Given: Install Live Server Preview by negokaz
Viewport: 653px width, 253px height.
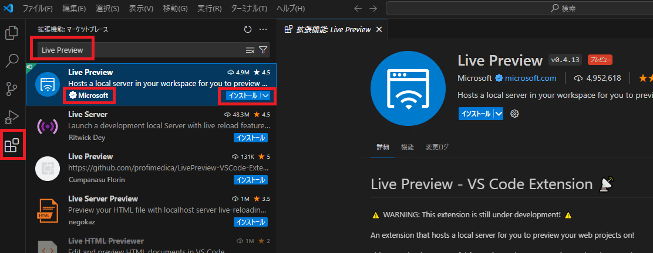Looking at the screenshot, I should (250, 222).
